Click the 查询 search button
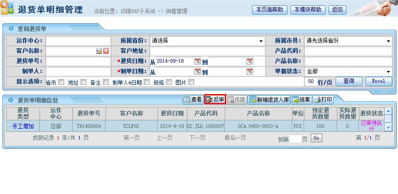 (x=349, y=81)
